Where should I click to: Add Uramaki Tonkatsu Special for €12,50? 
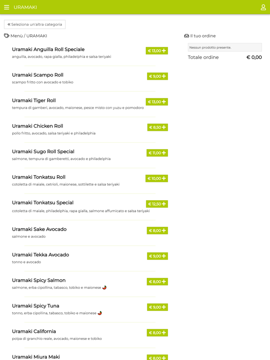pyautogui.click(x=157, y=204)
